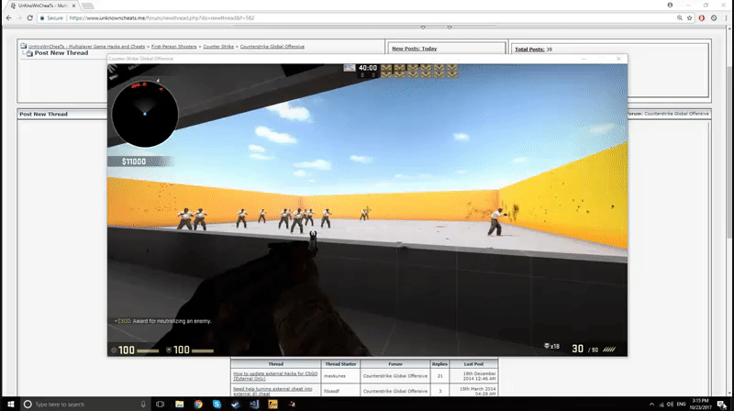This screenshot has width=734, height=411.
Task: Open the Action Center notification icon
Action: tap(722, 405)
